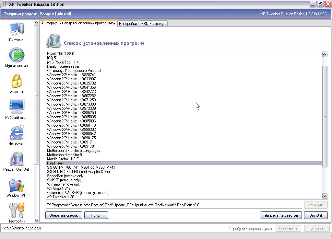332x239 pixels.
Task: Click the uninstall command path field
Action: 174,205
